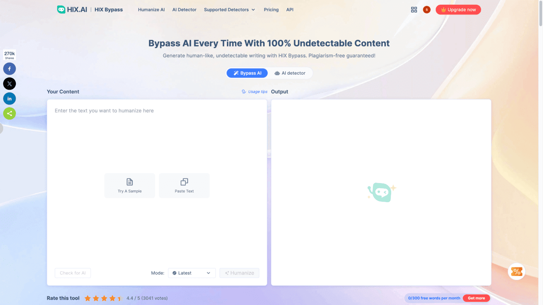This screenshot has width=543, height=305.
Task: Open the green share options icon
Action: tap(10, 114)
